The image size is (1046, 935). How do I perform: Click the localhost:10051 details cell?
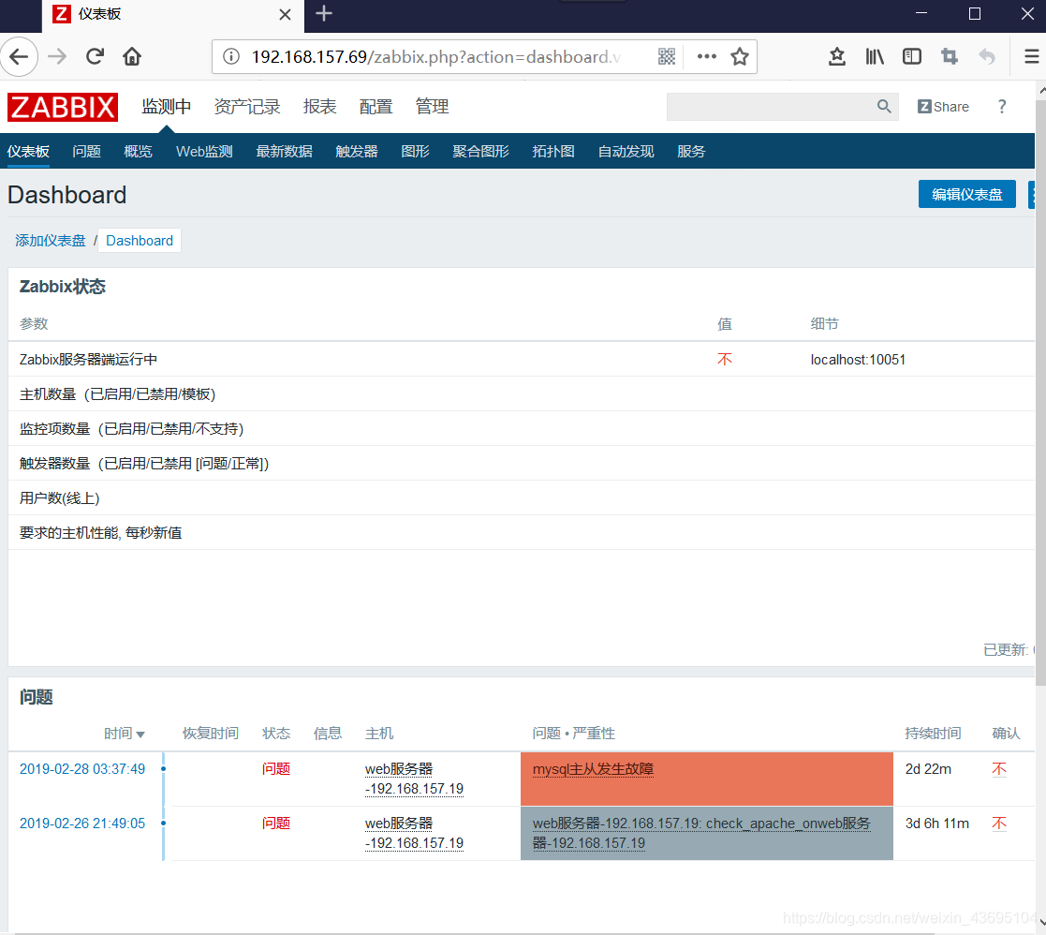pyautogui.click(x=858, y=360)
